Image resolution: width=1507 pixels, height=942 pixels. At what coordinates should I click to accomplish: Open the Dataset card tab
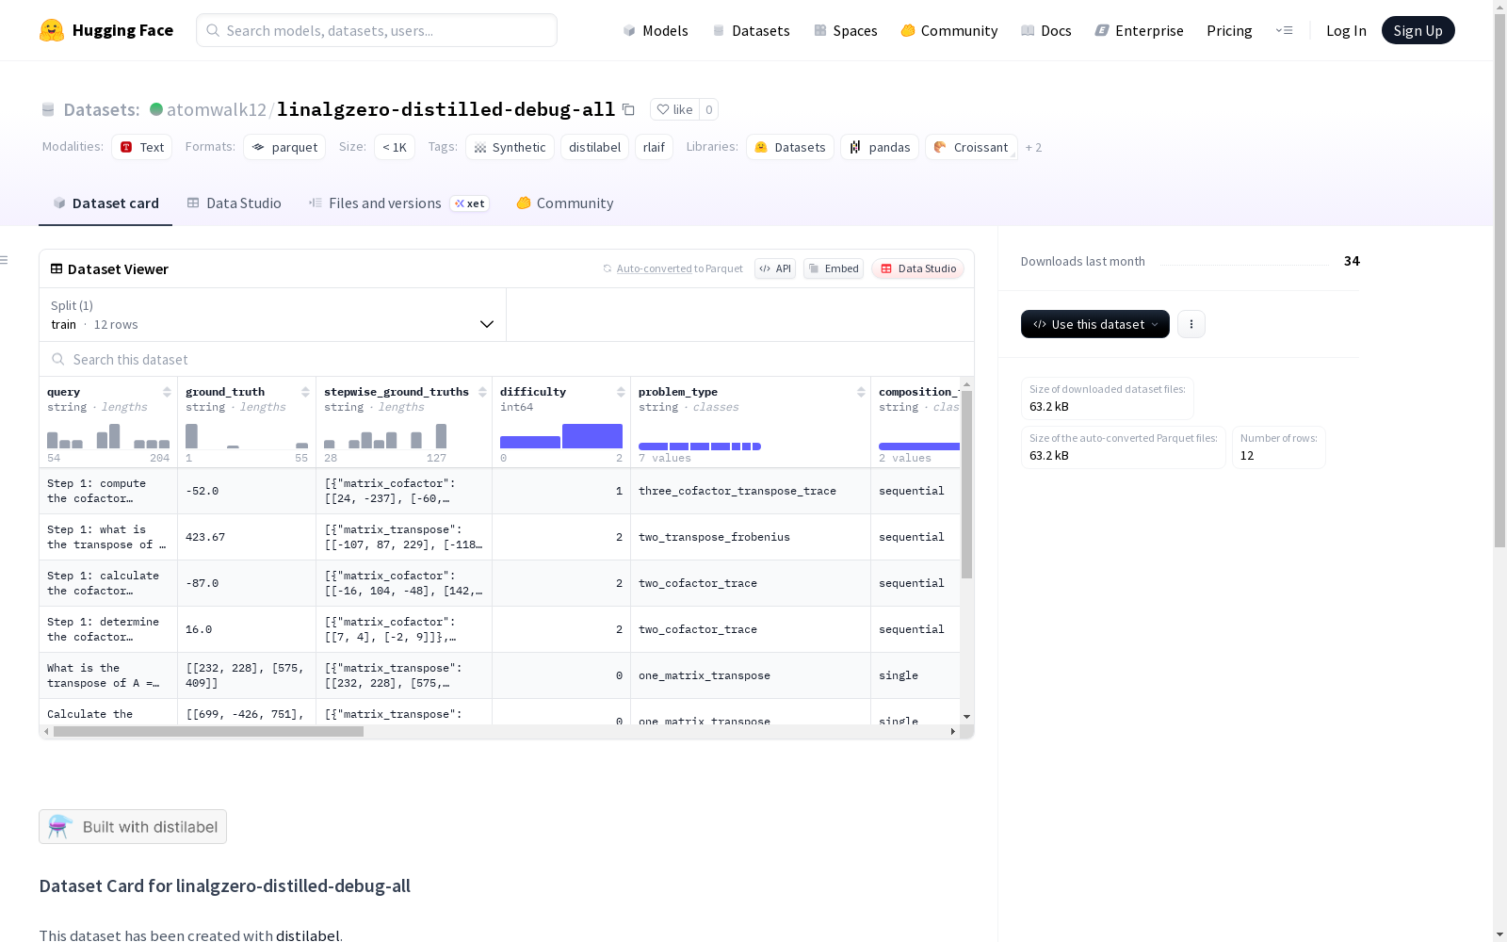105,203
